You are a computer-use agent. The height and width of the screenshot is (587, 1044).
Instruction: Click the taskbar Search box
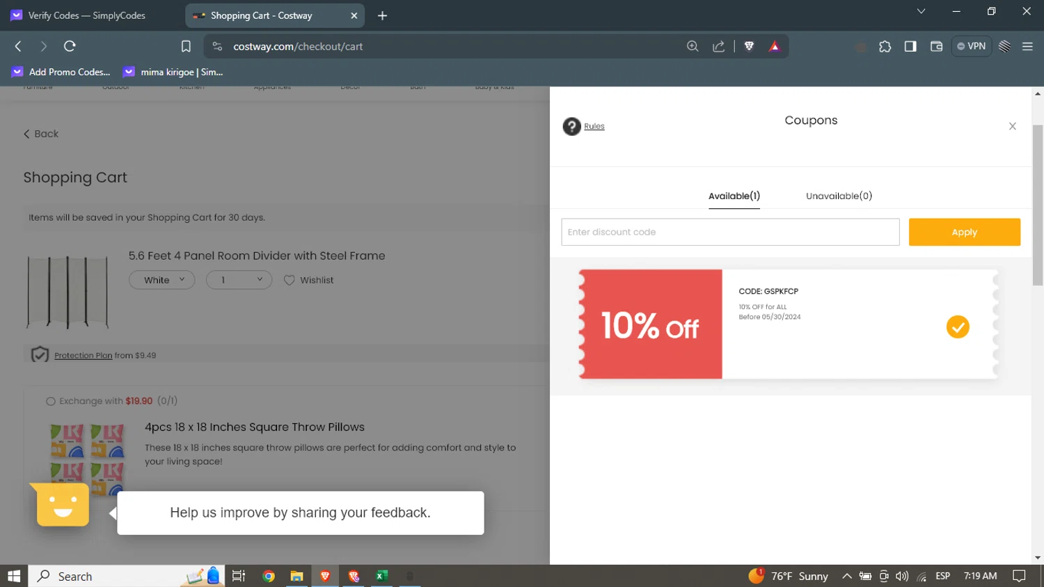coord(126,576)
